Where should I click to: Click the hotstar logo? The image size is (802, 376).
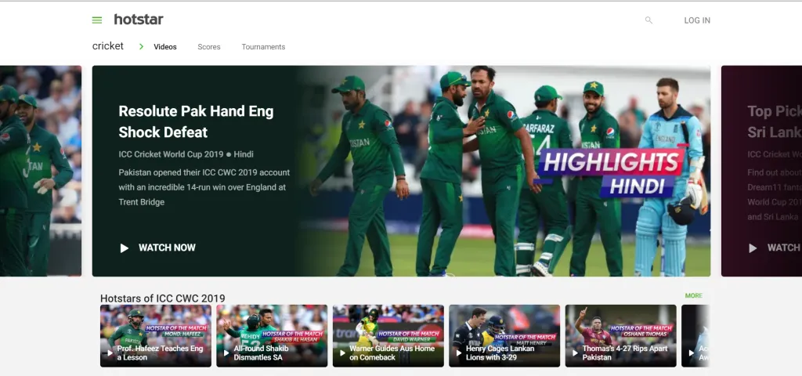[x=139, y=20]
